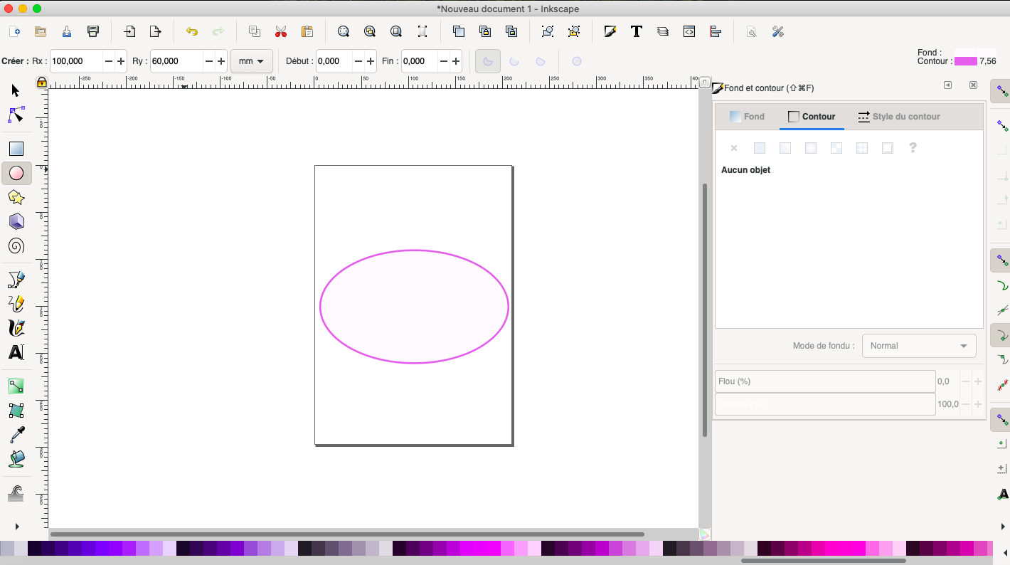Ungroup selected objects icon

click(x=574, y=31)
